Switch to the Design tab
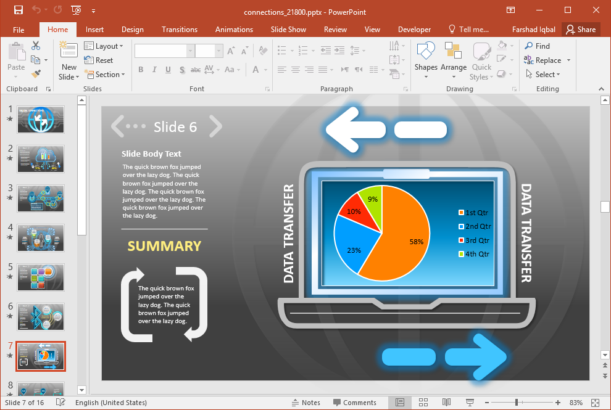Screen dimensions: 611x410 [x=133, y=30]
